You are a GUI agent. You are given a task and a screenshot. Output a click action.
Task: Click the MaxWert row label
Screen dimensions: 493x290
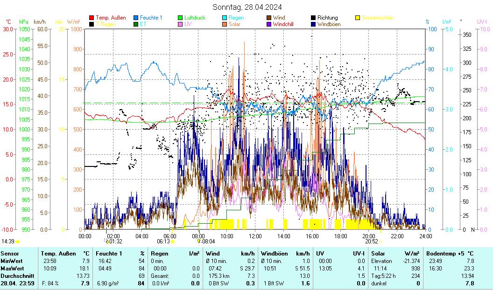(x=12, y=269)
